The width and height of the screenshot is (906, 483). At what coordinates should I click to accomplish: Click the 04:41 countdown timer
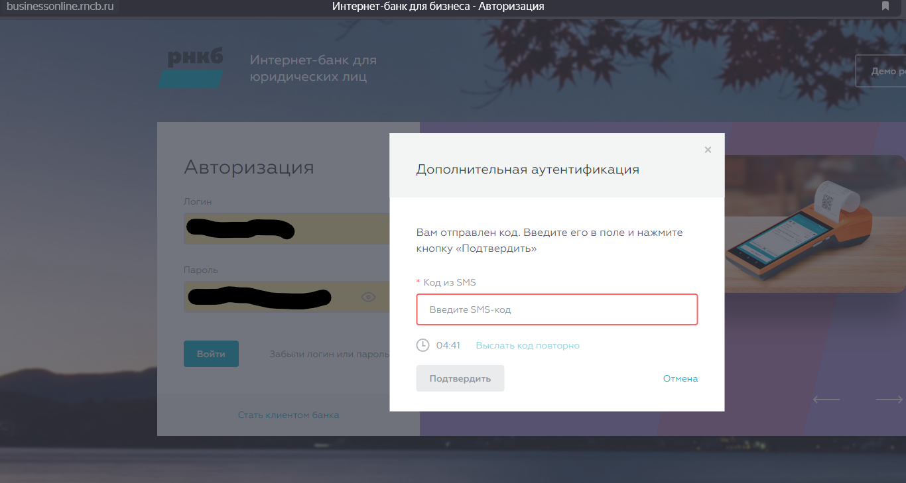tap(448, 345)
